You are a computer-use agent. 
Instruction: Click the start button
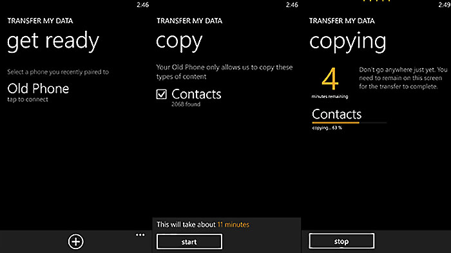click(189, 241)
